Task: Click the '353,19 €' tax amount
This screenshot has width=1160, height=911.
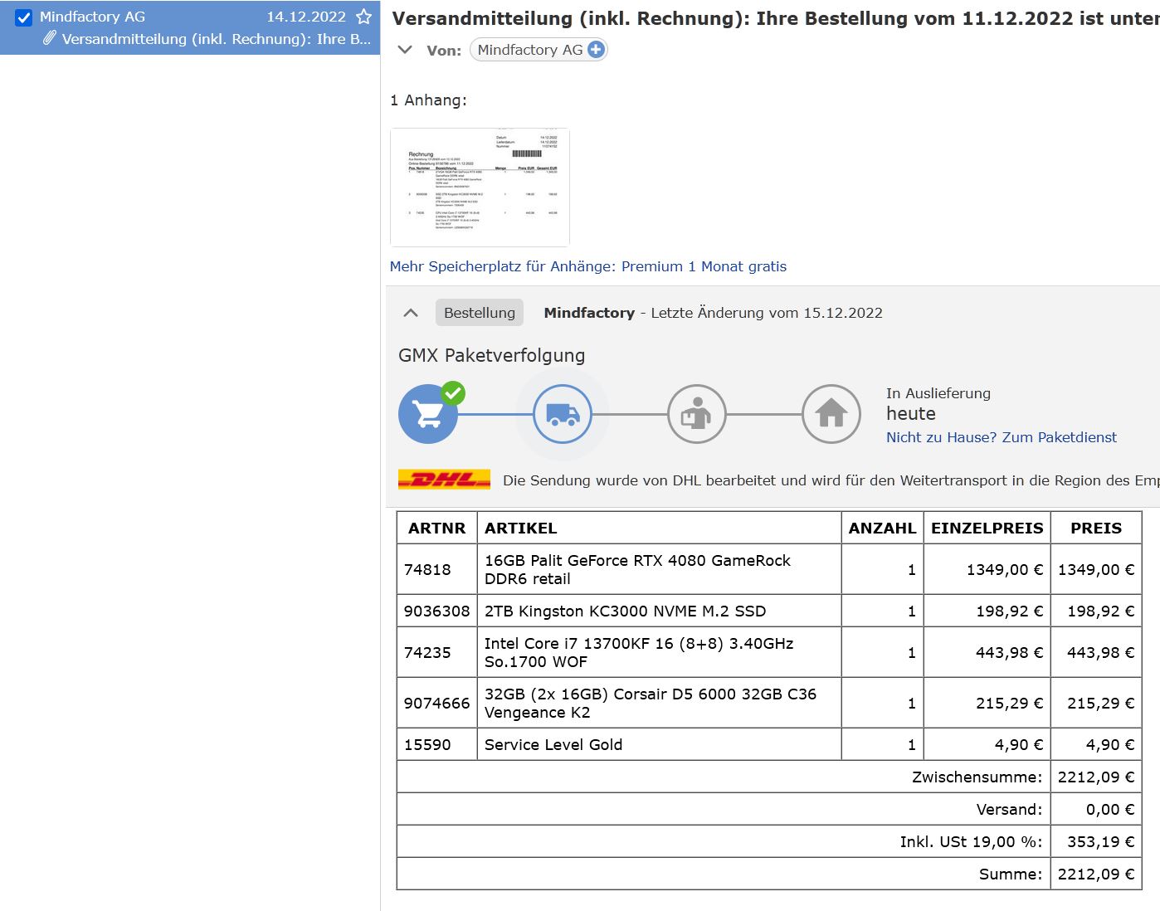Action: click(x=1100, y=841)
